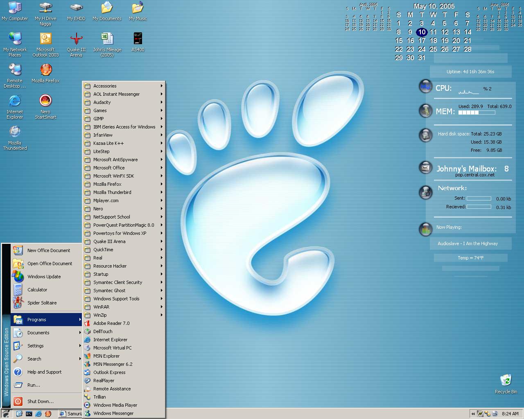Click Audioslave - I Am the Highway track
The height and width of the screenshot is (419, 524).
[468, 243]
